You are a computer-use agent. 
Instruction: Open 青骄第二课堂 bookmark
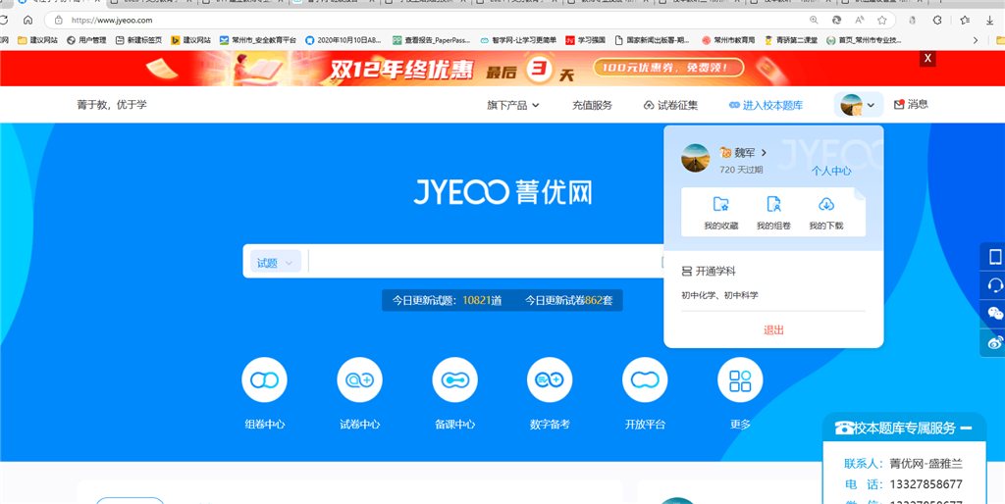pos(790,39)
